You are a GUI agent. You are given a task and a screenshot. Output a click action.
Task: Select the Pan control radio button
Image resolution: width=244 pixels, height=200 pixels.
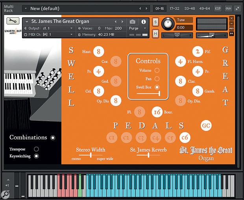click(157, 79)
